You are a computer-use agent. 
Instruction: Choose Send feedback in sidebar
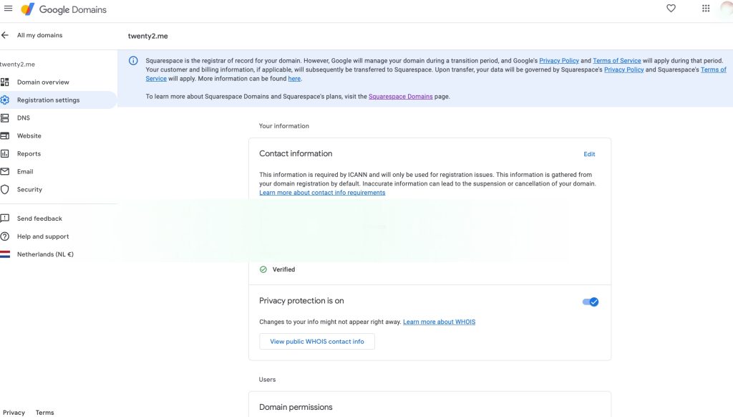pyautogui.click(x=40, y=219)
